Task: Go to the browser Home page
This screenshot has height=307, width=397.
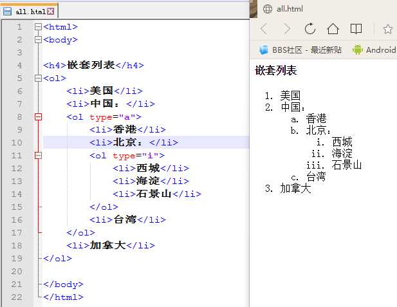Action: [333, 28]
